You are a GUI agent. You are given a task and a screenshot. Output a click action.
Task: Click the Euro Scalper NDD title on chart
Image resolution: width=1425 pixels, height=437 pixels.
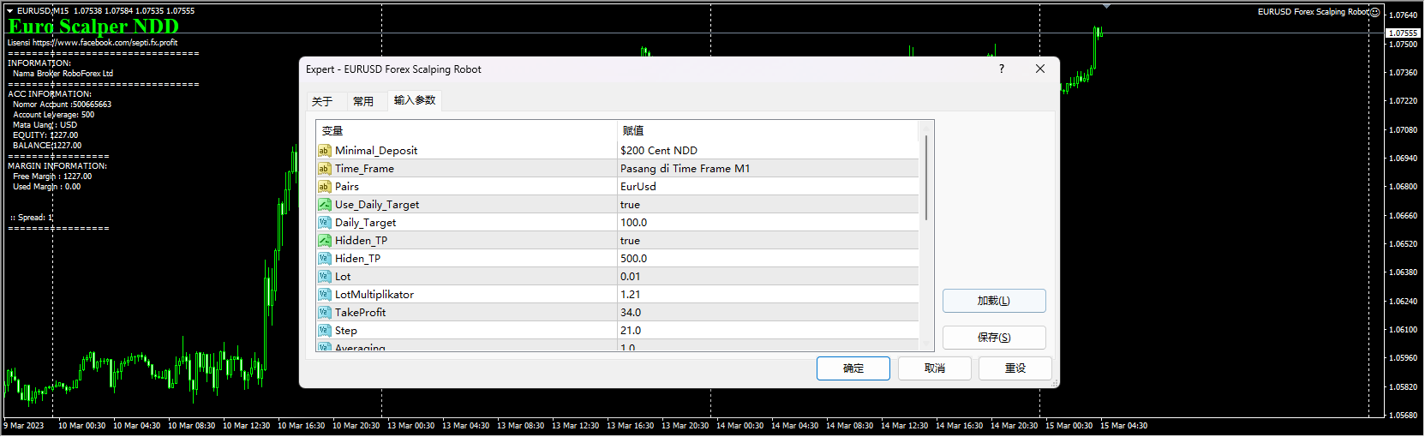(93, 27)
